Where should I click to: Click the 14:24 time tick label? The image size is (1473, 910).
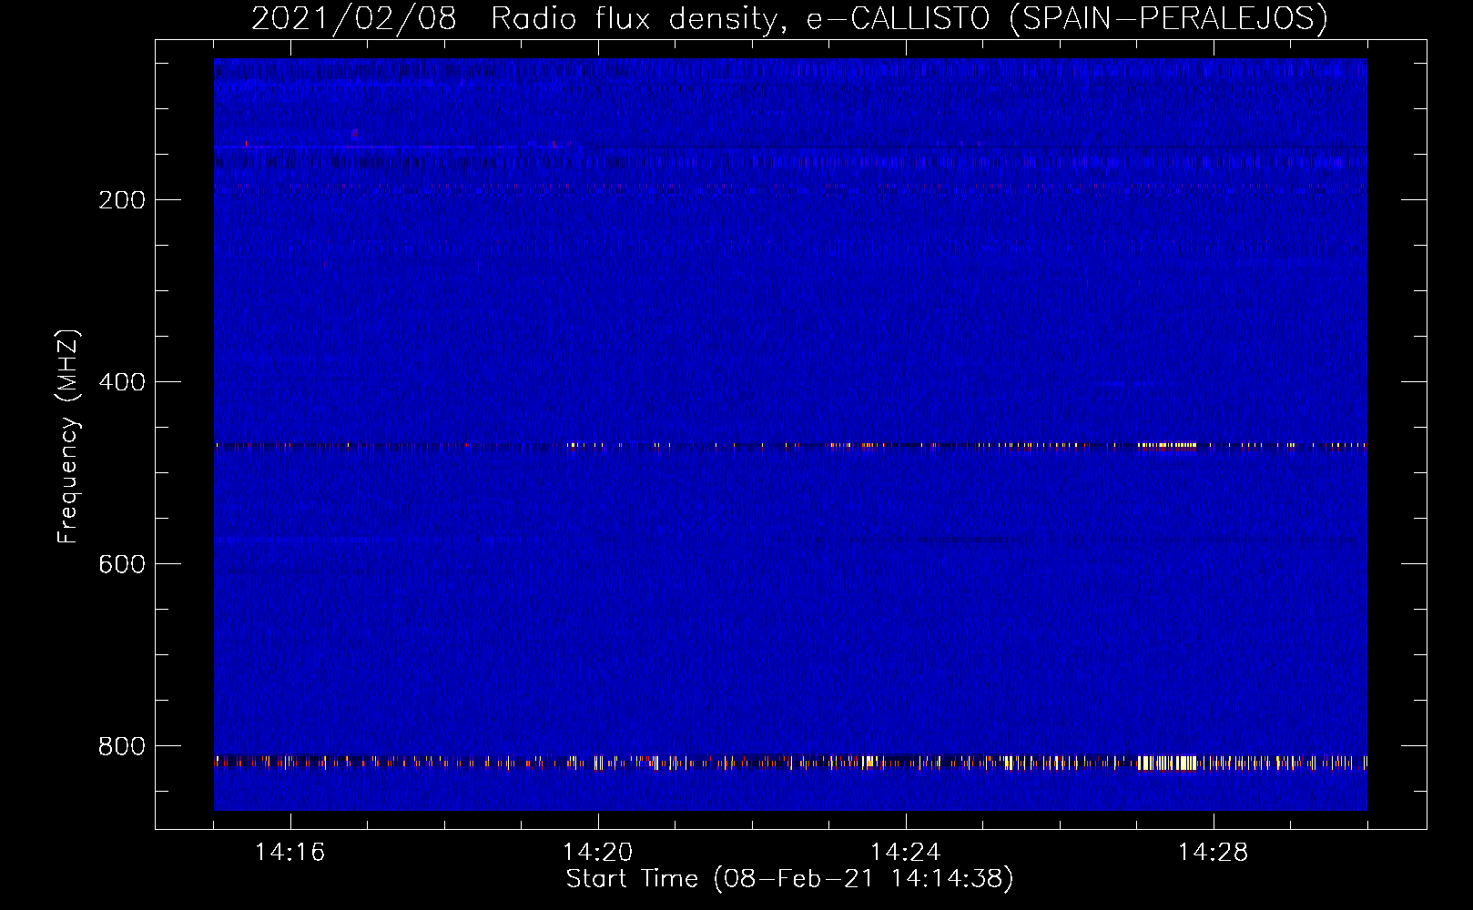click(x=905, y=852)
